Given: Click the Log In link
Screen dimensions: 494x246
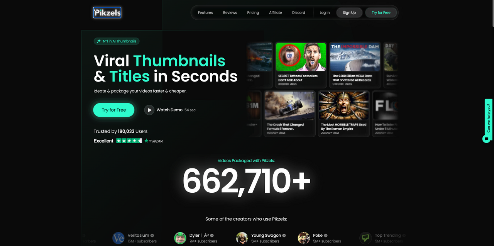Looking at the screenshot, I should point(325,13).
